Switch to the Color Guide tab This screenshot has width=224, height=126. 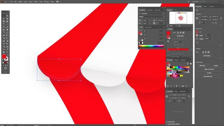(148, 27)
